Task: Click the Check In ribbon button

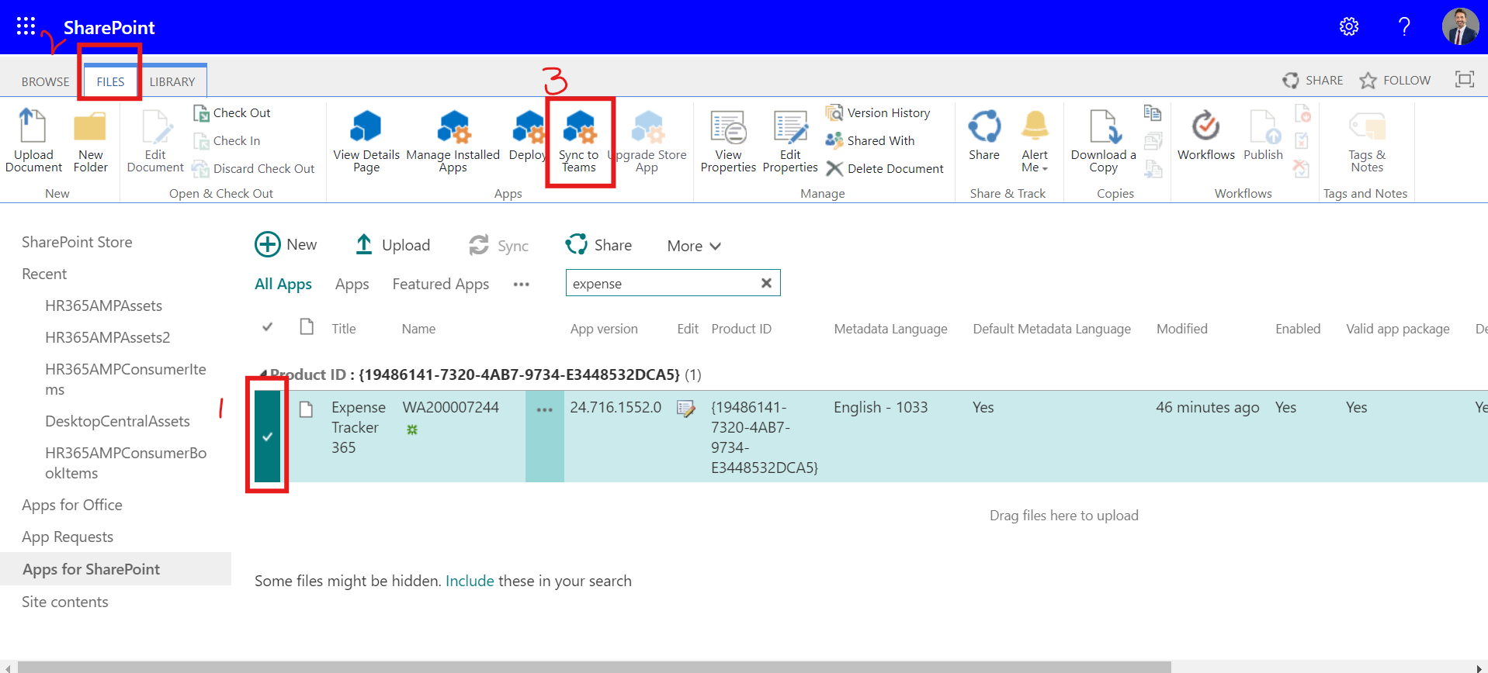Action: pos(227,141)
